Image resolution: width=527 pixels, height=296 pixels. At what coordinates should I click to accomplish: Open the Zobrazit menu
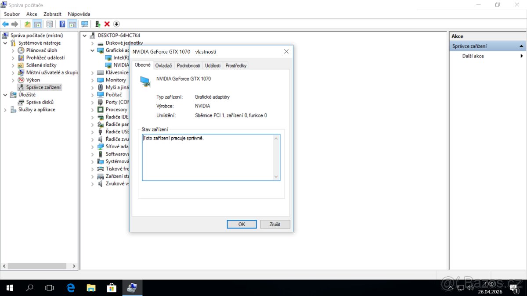click(x=52, y=14)
